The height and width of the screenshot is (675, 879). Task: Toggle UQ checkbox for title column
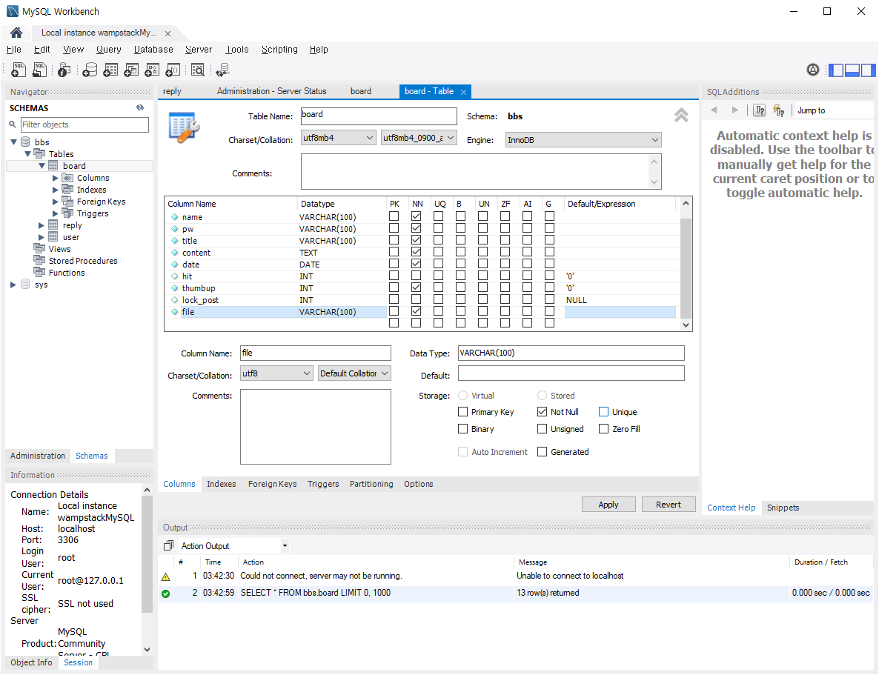(438, 240)
